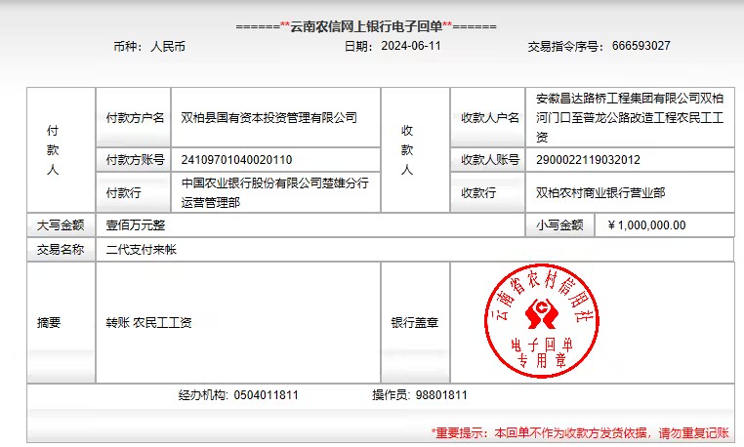
Task: Click the summary text 转账 农民工工资
Action: tap(148, 323)
